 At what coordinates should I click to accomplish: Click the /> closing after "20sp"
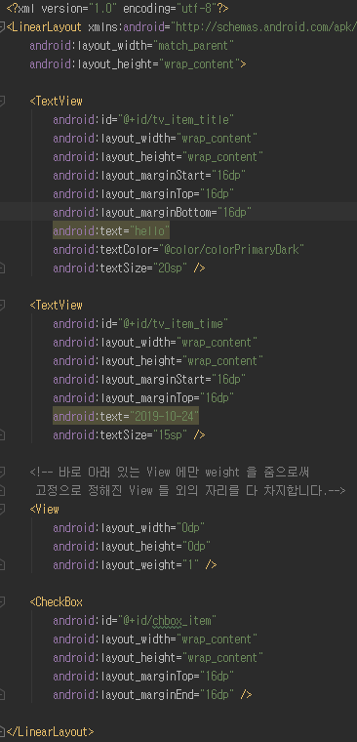[199, 268]
